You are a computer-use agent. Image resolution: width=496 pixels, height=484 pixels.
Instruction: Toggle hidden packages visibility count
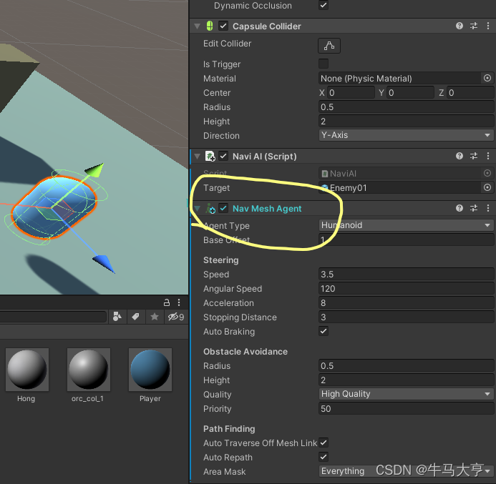(176, 317)
